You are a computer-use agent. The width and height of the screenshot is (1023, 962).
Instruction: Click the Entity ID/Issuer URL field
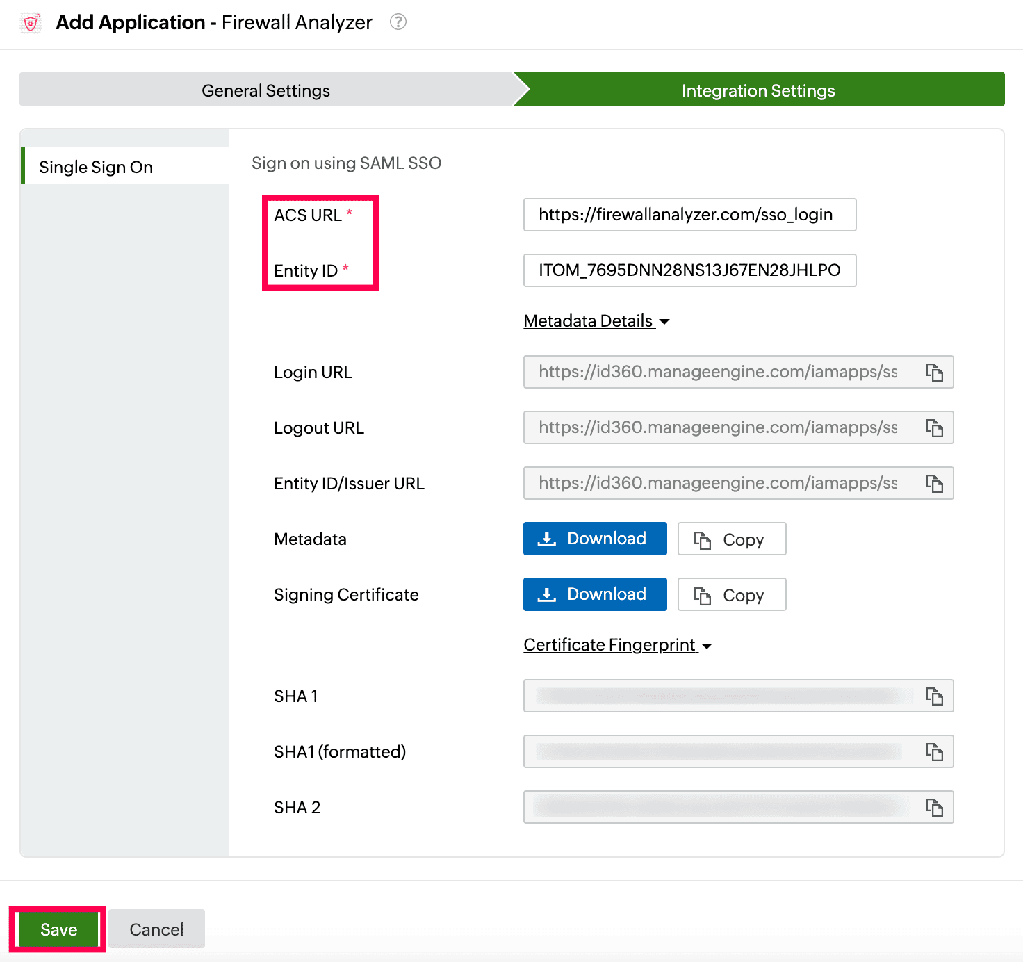tap(738, 483)
